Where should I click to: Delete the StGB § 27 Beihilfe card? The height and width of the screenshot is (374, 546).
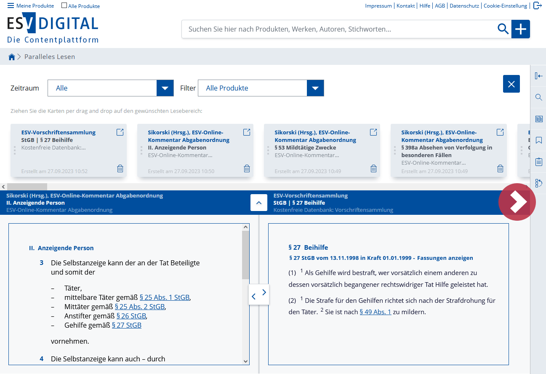(x=120, y=168)
